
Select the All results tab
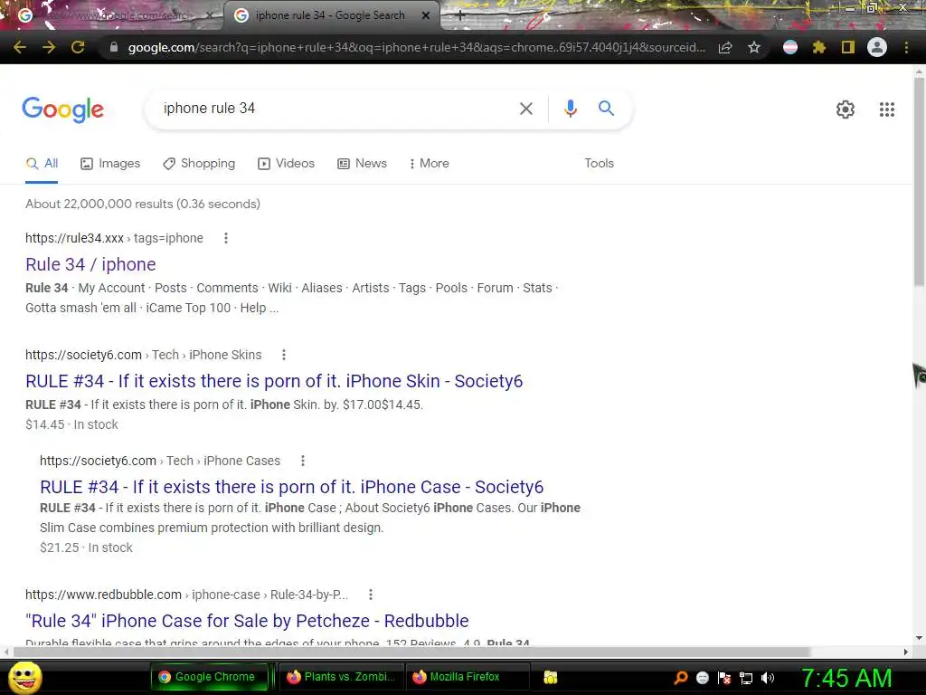pyautogui.click(x=42, y=164)
